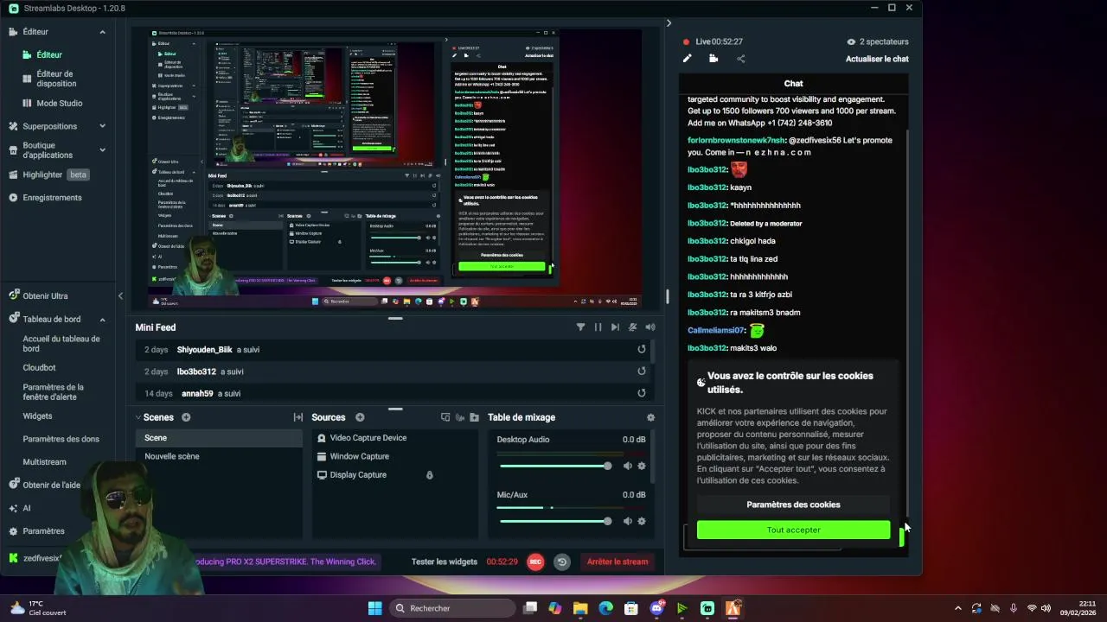The image size is (1107, 622).
Task: Replay Ibo3bo312 follow alert
Action: click(642, 371)
